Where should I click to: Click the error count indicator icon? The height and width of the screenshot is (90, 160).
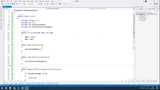[x=11, y=81]
